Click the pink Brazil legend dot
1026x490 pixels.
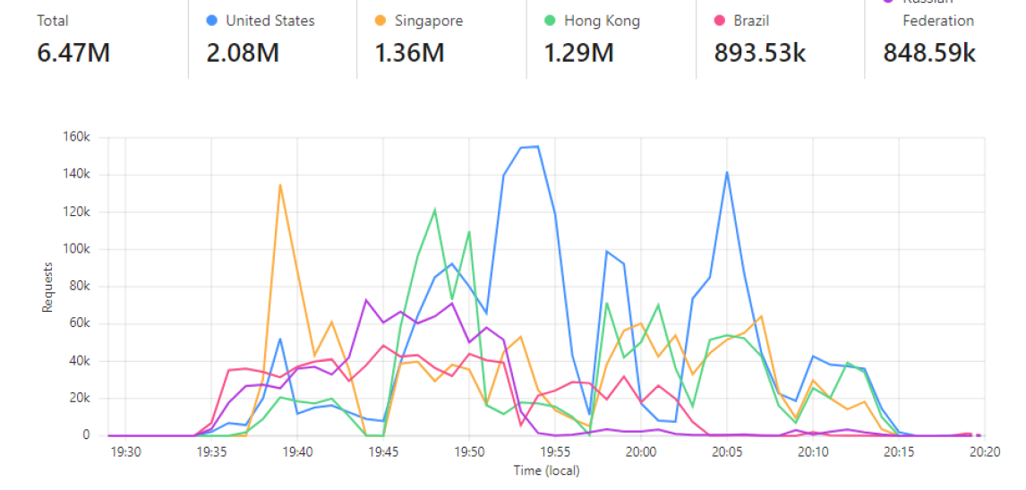719,21
